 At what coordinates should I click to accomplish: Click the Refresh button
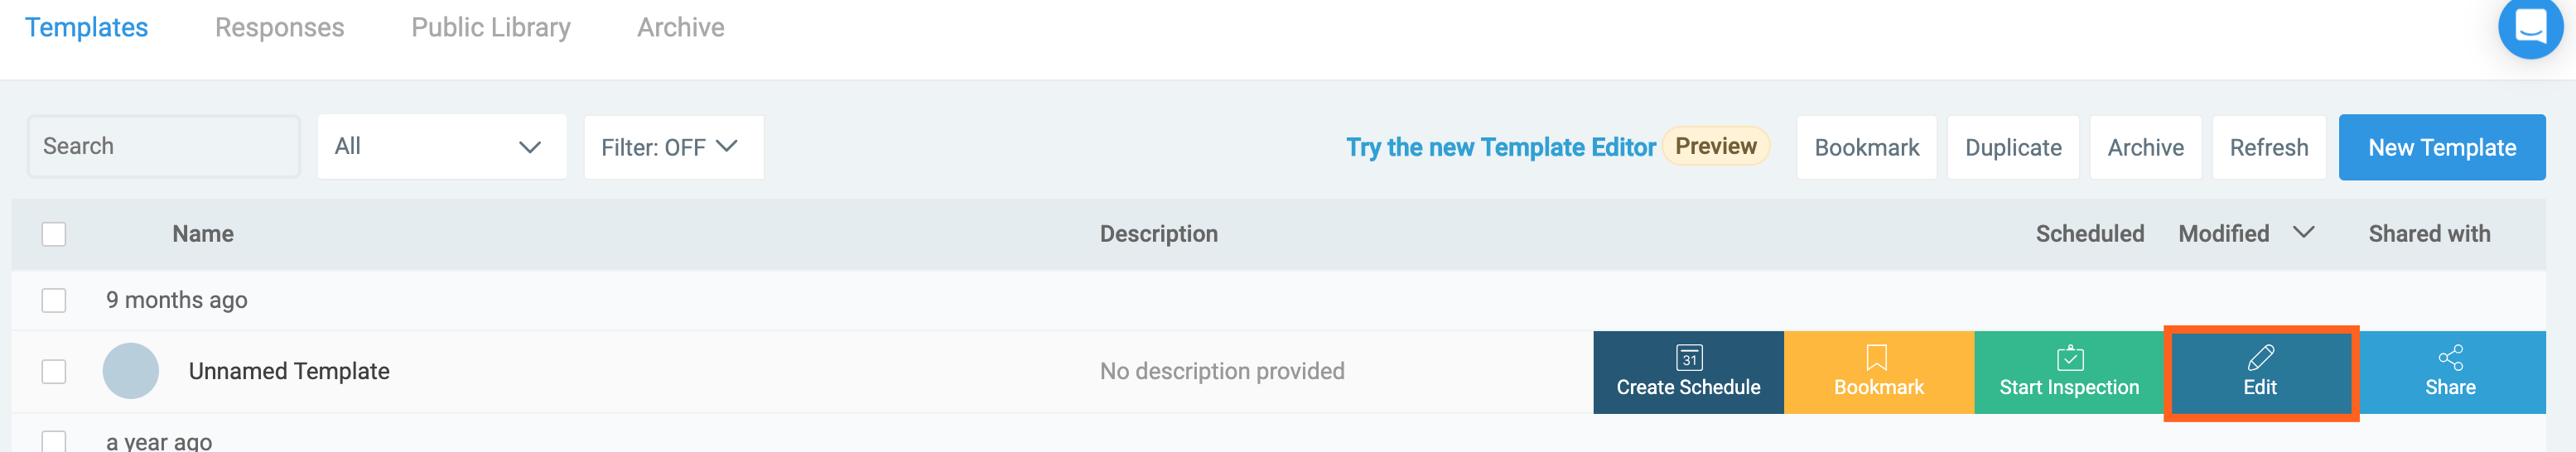2268,147
